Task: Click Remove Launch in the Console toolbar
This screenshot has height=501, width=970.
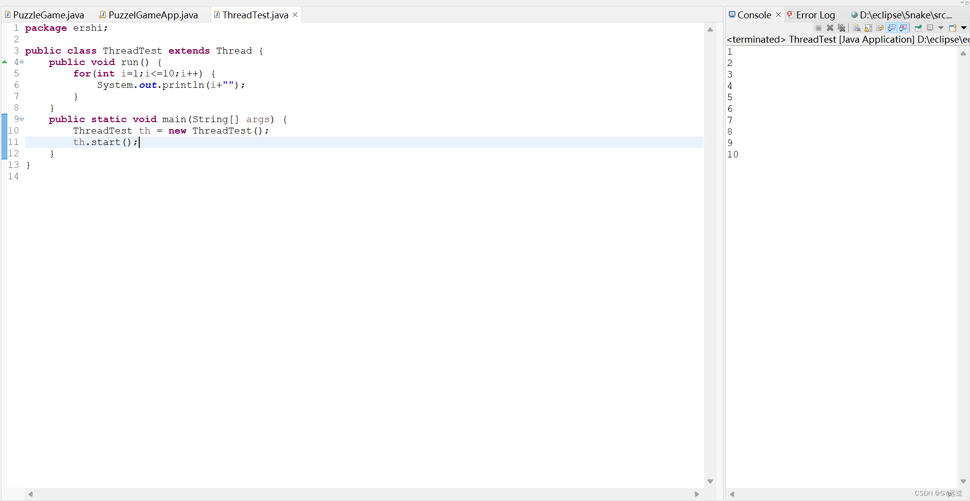Action: [830, 28]
